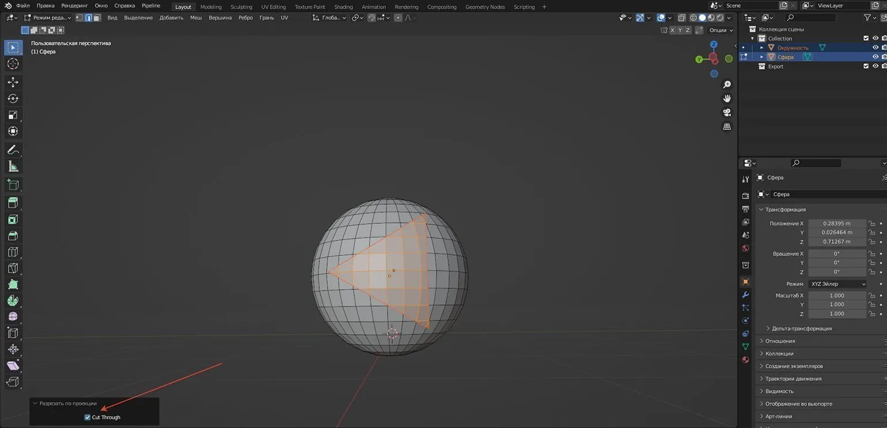
Task: Choose the Measure ruler tool
Action: pyautogui.click(x=13, y=167)
